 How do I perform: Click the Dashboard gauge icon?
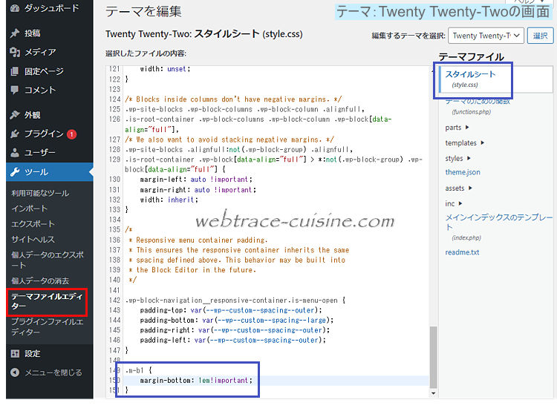pyautogui.click(x=15, y=8)
